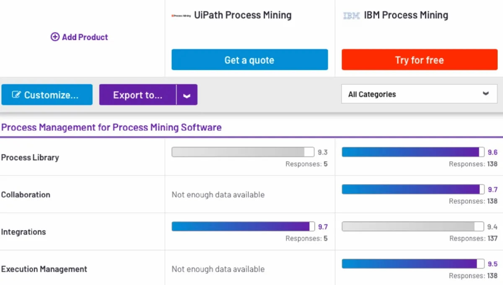
Task: Click UiPath Integrations rating bar
Action: point(243,226)
